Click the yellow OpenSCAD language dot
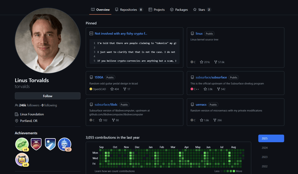 click(91, 89)
